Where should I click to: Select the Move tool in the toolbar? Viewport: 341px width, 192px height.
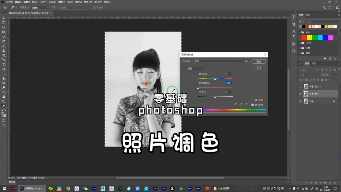coord(3,18)
